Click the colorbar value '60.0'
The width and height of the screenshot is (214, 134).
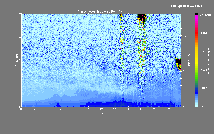(x=205, y=88)
